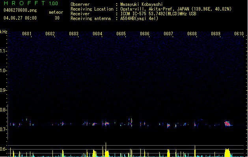The height and width of the screenshot is (157, 248).
Task: Click the 0606 time marker
Action: click(145, 34)
